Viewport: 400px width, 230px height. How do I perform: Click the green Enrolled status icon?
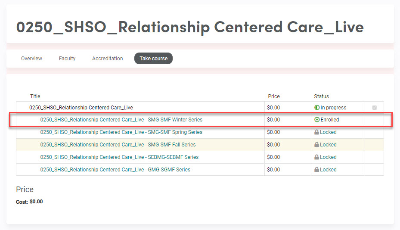click(317, 120)
